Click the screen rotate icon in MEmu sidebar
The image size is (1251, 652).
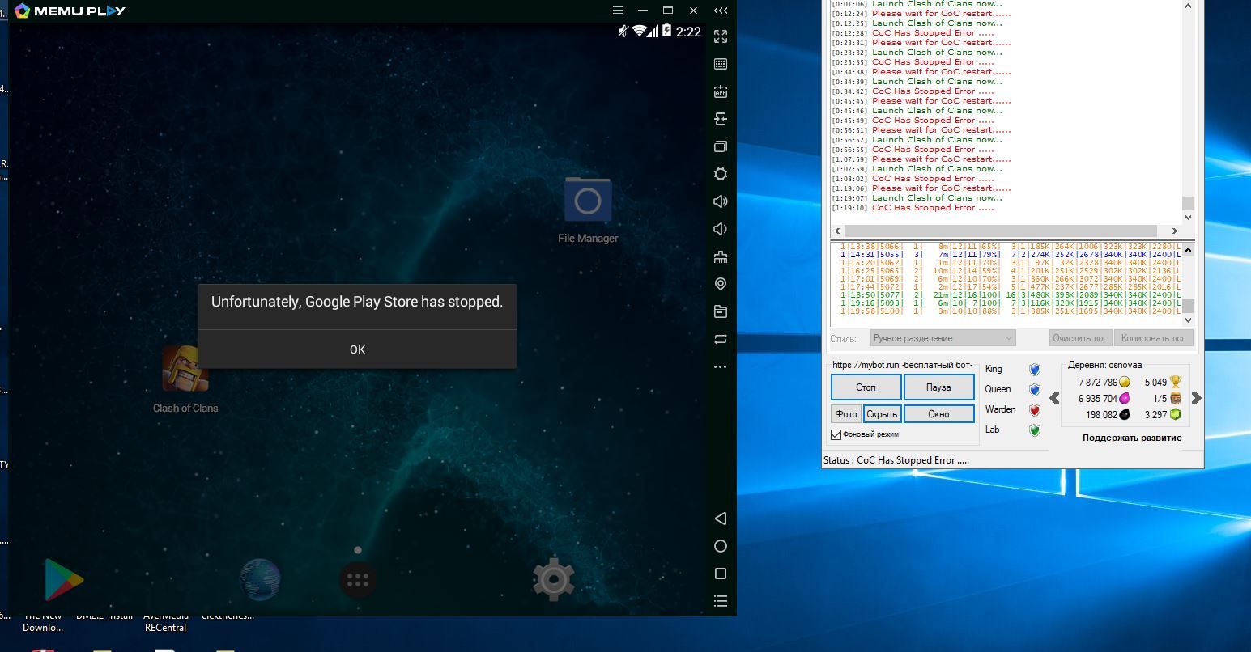point(721,339)
